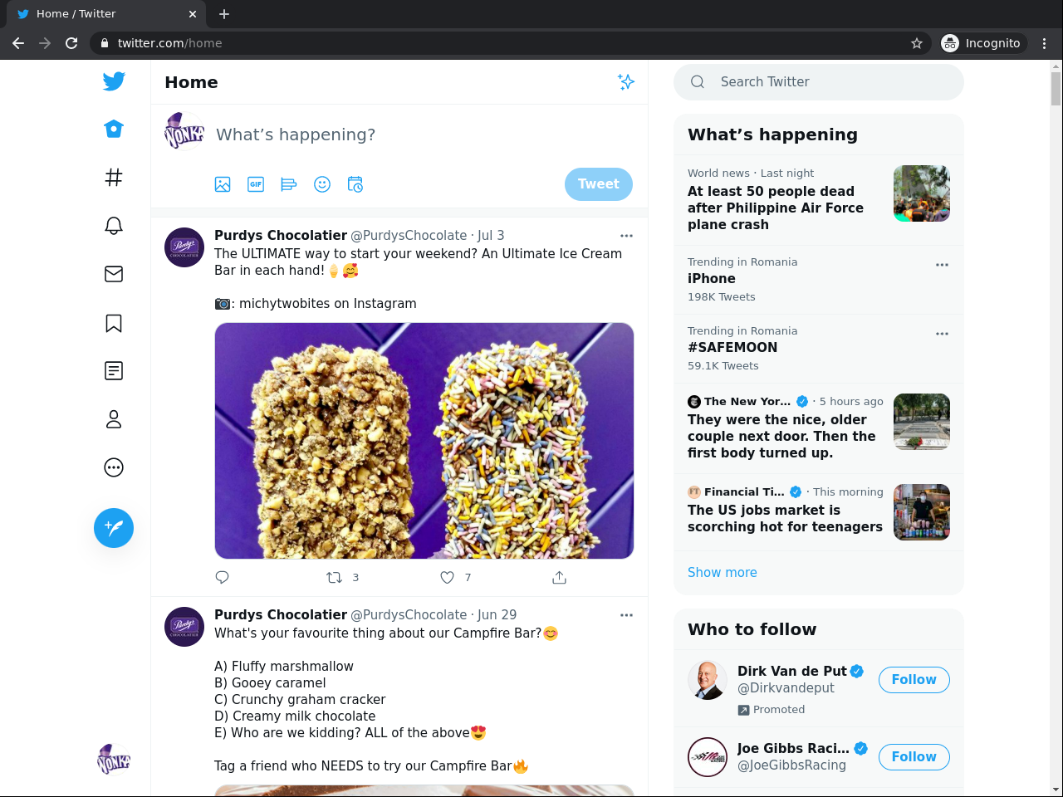Image resolution: width=1063 pixels, height=797 pixels.
Task: Open the Notifications bell icon
Action: pyautogui.click(x=114, y=226)
